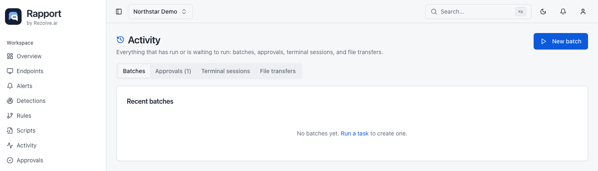The width and height of the screenshot is (598, 171).
Task: Toggle the sidebar panel icon
Action: (119, 12)
